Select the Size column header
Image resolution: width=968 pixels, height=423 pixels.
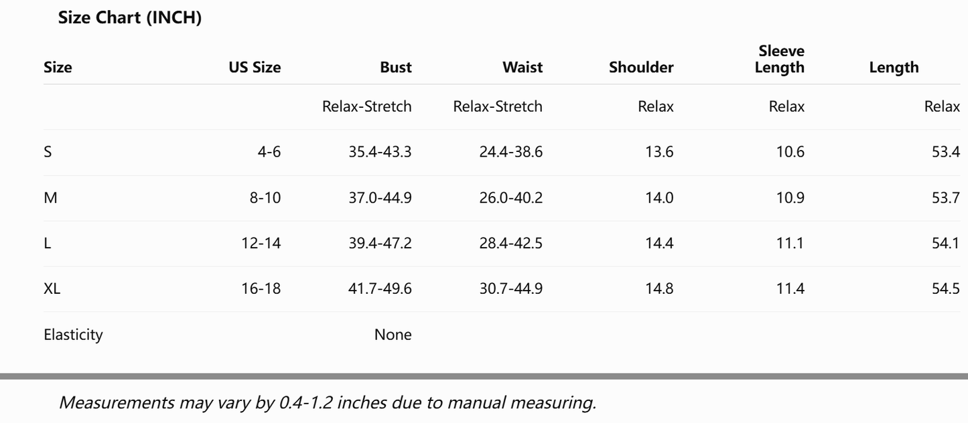point(58,67)
